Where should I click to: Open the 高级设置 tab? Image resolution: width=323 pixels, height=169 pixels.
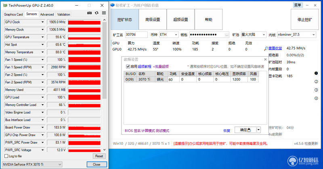click(x=153, y=19)
